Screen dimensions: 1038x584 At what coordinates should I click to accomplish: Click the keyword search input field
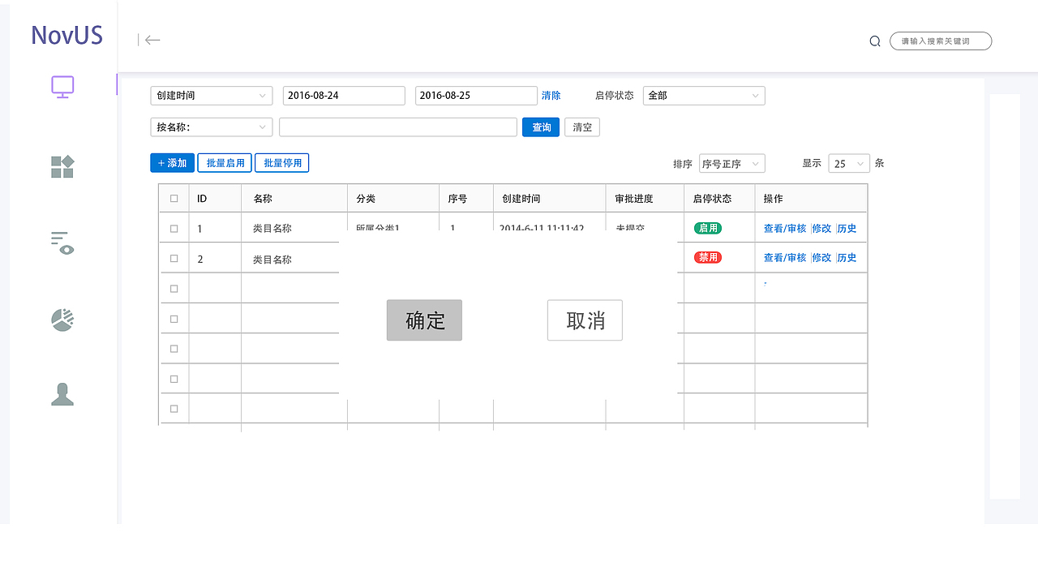[940, 40]
